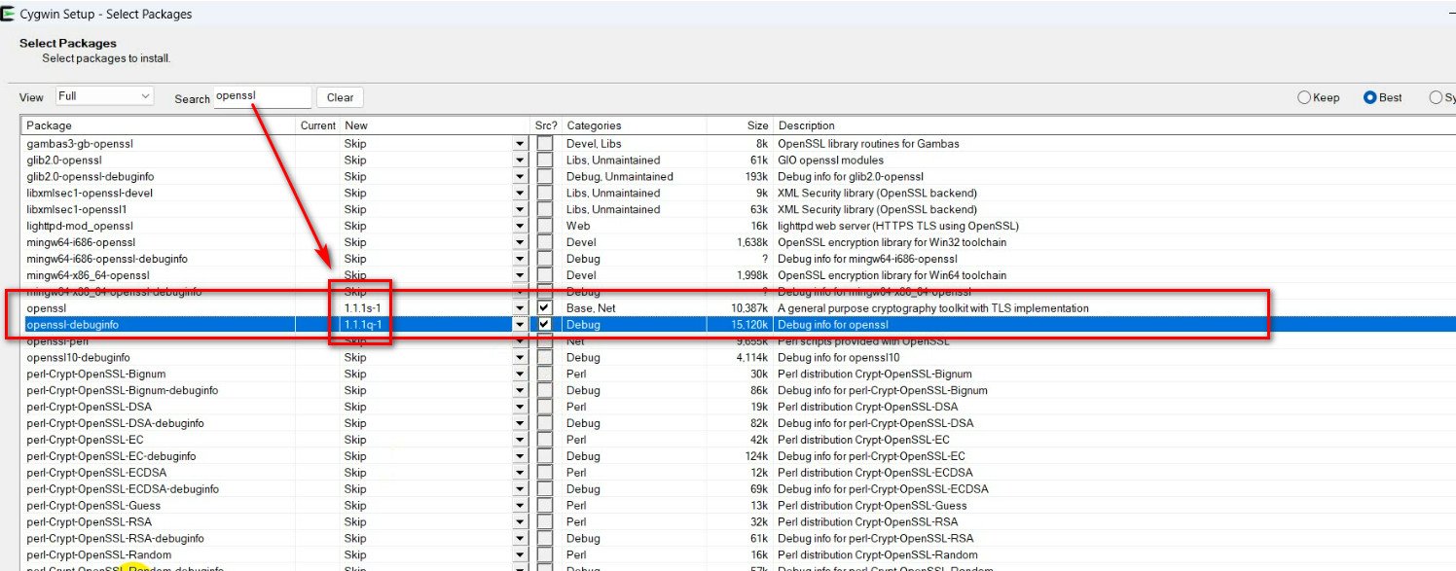The height and width of the screenshot is (571, 1456).
Task: Click the Web category of lighttpd-mod_openssl
Action: point(578,226)
